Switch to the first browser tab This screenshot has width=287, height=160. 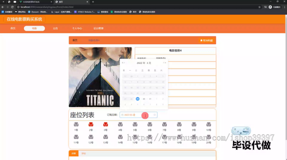click(36, 2)
